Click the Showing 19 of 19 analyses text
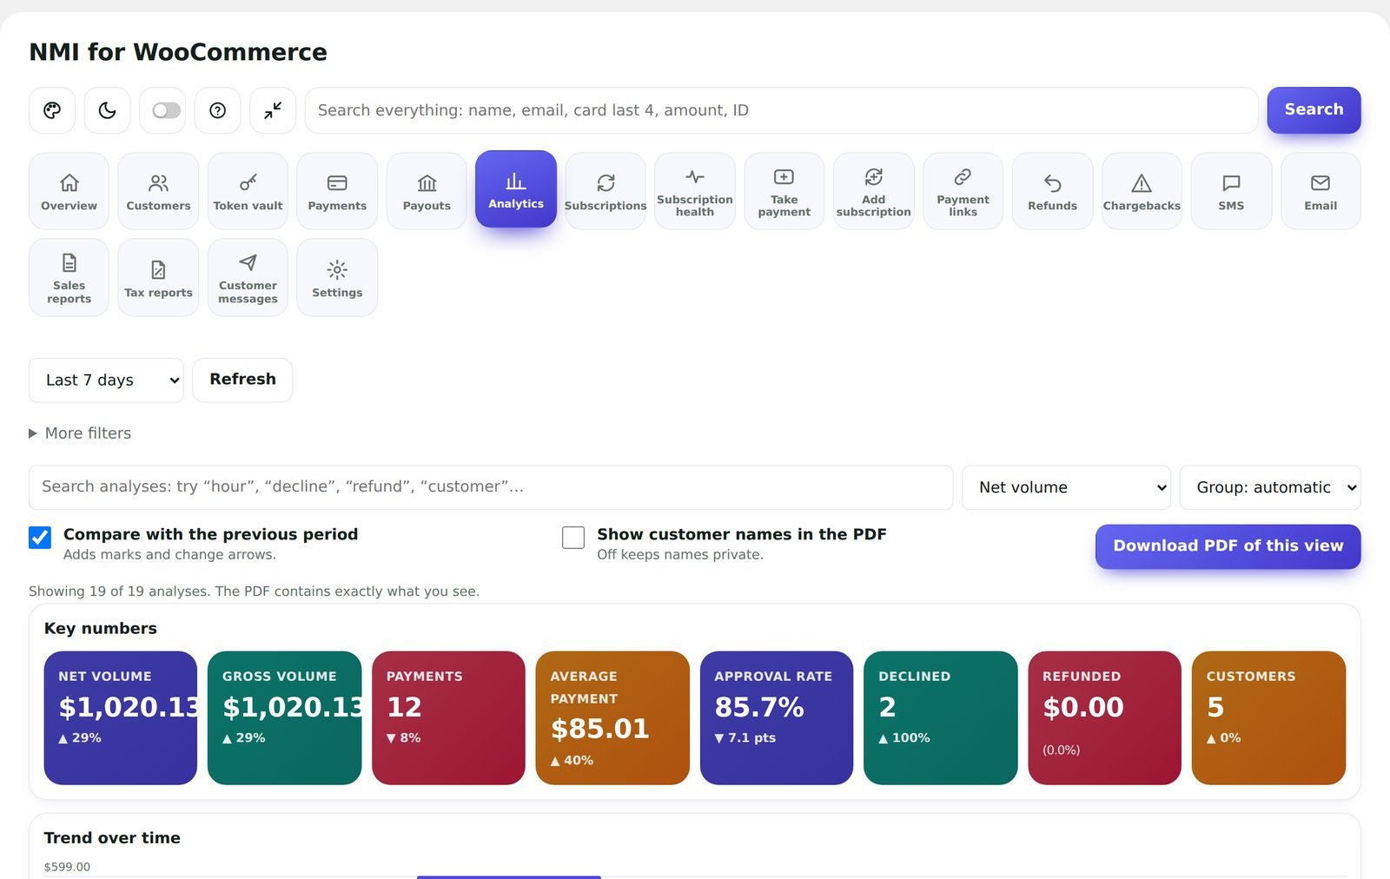This screenshot has width=1390, height=879. 254,592
